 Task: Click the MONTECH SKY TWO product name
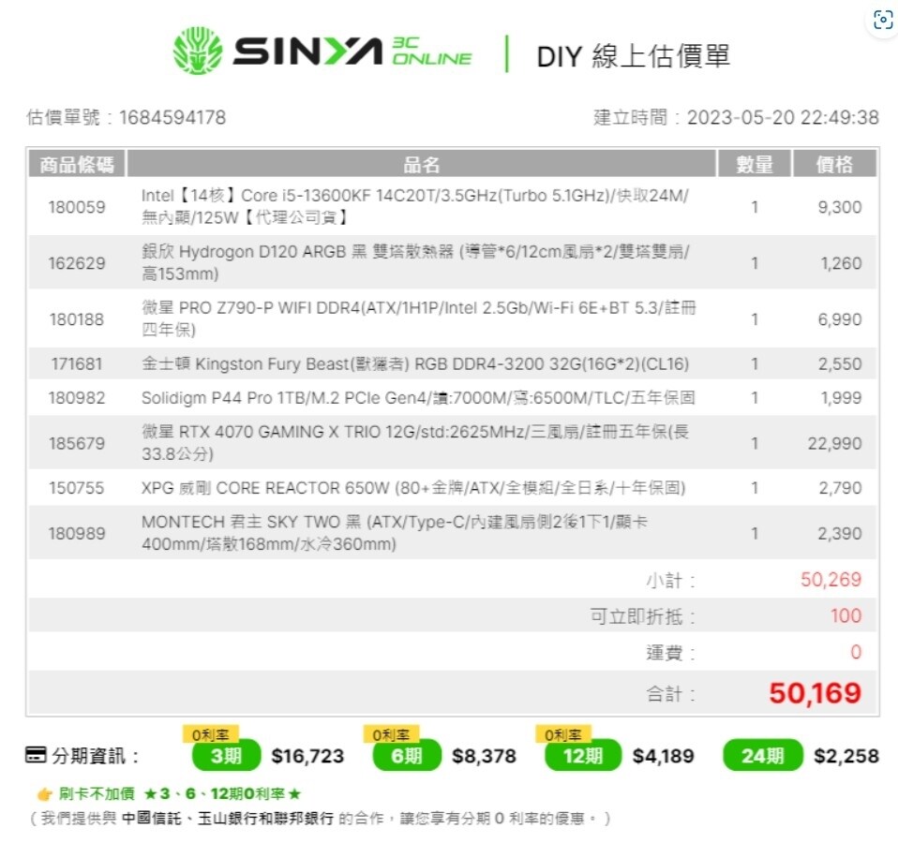(395, 533)
